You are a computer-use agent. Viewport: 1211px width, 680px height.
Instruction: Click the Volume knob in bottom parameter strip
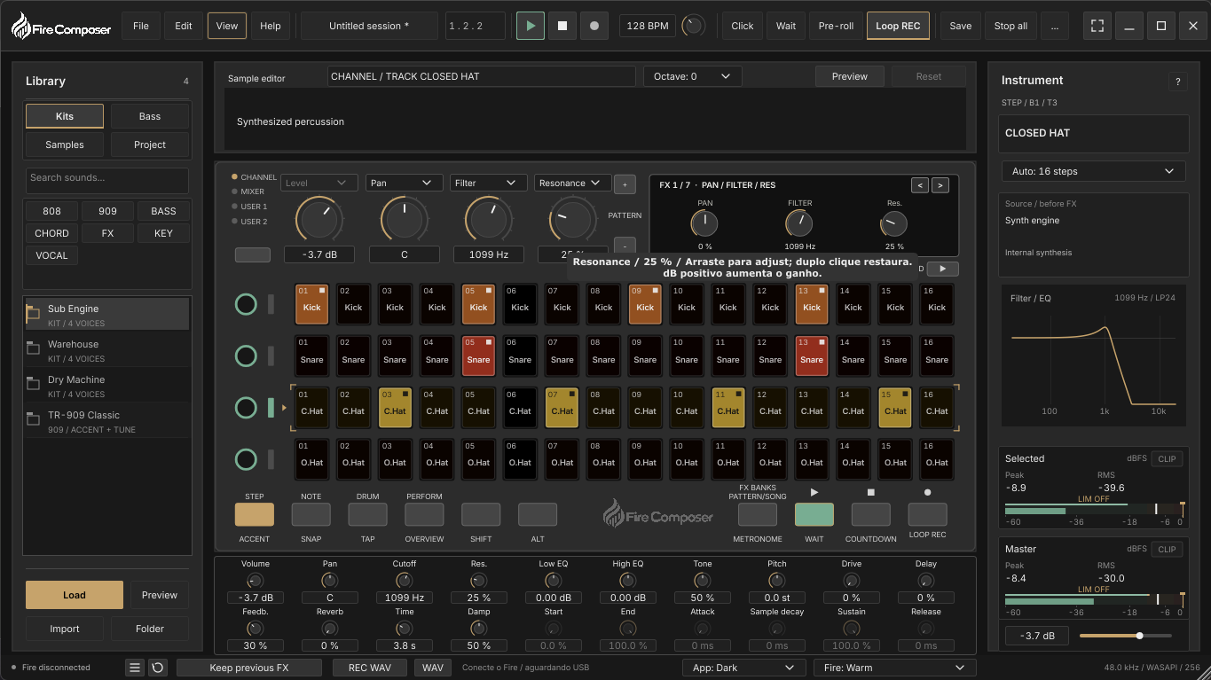pyautogui.click(x=255, y=581)
